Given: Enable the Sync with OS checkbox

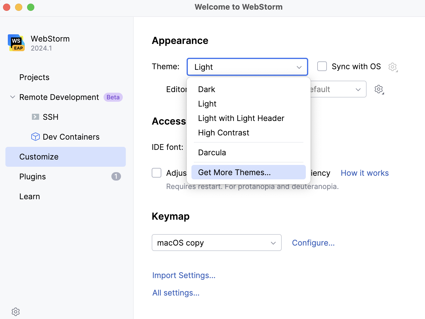Looking at the screenshot, I should pos(322,66).
